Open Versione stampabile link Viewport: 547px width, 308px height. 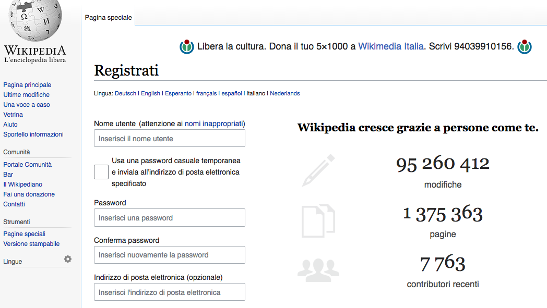point(31,244)
